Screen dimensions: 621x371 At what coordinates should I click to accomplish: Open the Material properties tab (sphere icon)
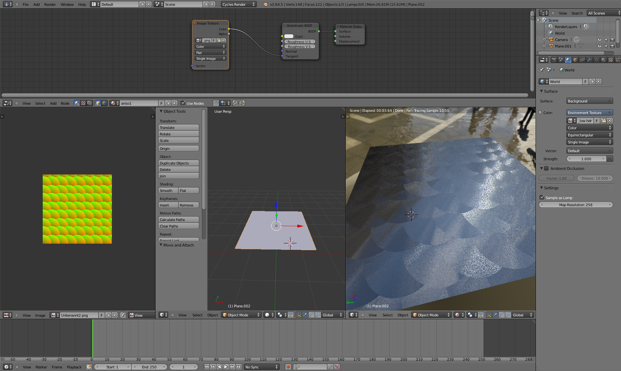coord(604,60)
